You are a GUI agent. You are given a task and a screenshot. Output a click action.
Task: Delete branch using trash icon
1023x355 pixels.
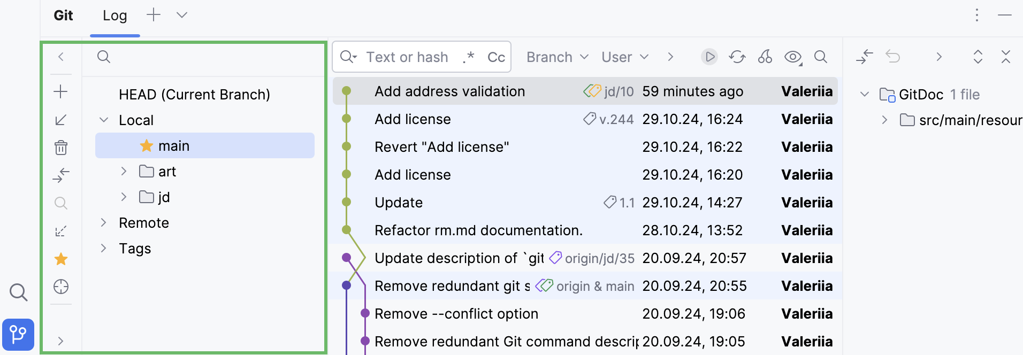pyautogui.click(x=61, y=148)
